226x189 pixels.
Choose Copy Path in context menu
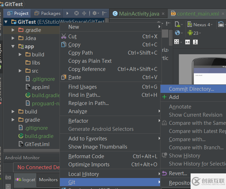[80, 53]
